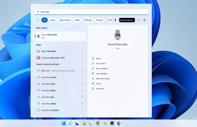Click the Pin to taskbar pin icon
Image resolution: width=197 pixels, height=127 pixels.
(93, 68)
